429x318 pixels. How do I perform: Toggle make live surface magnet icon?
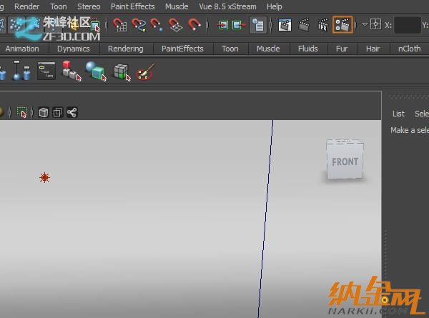194,25
